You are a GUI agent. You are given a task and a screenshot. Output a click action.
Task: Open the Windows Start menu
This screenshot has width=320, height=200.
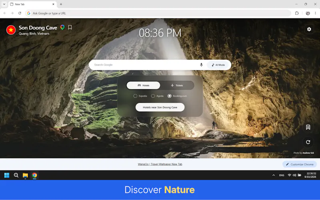tap(7, 175)
